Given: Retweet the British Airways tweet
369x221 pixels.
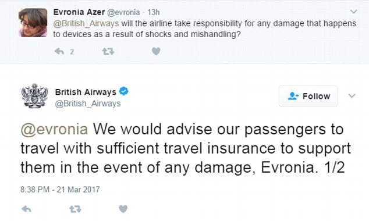Looking at the screenshot, I should point(75,209).
